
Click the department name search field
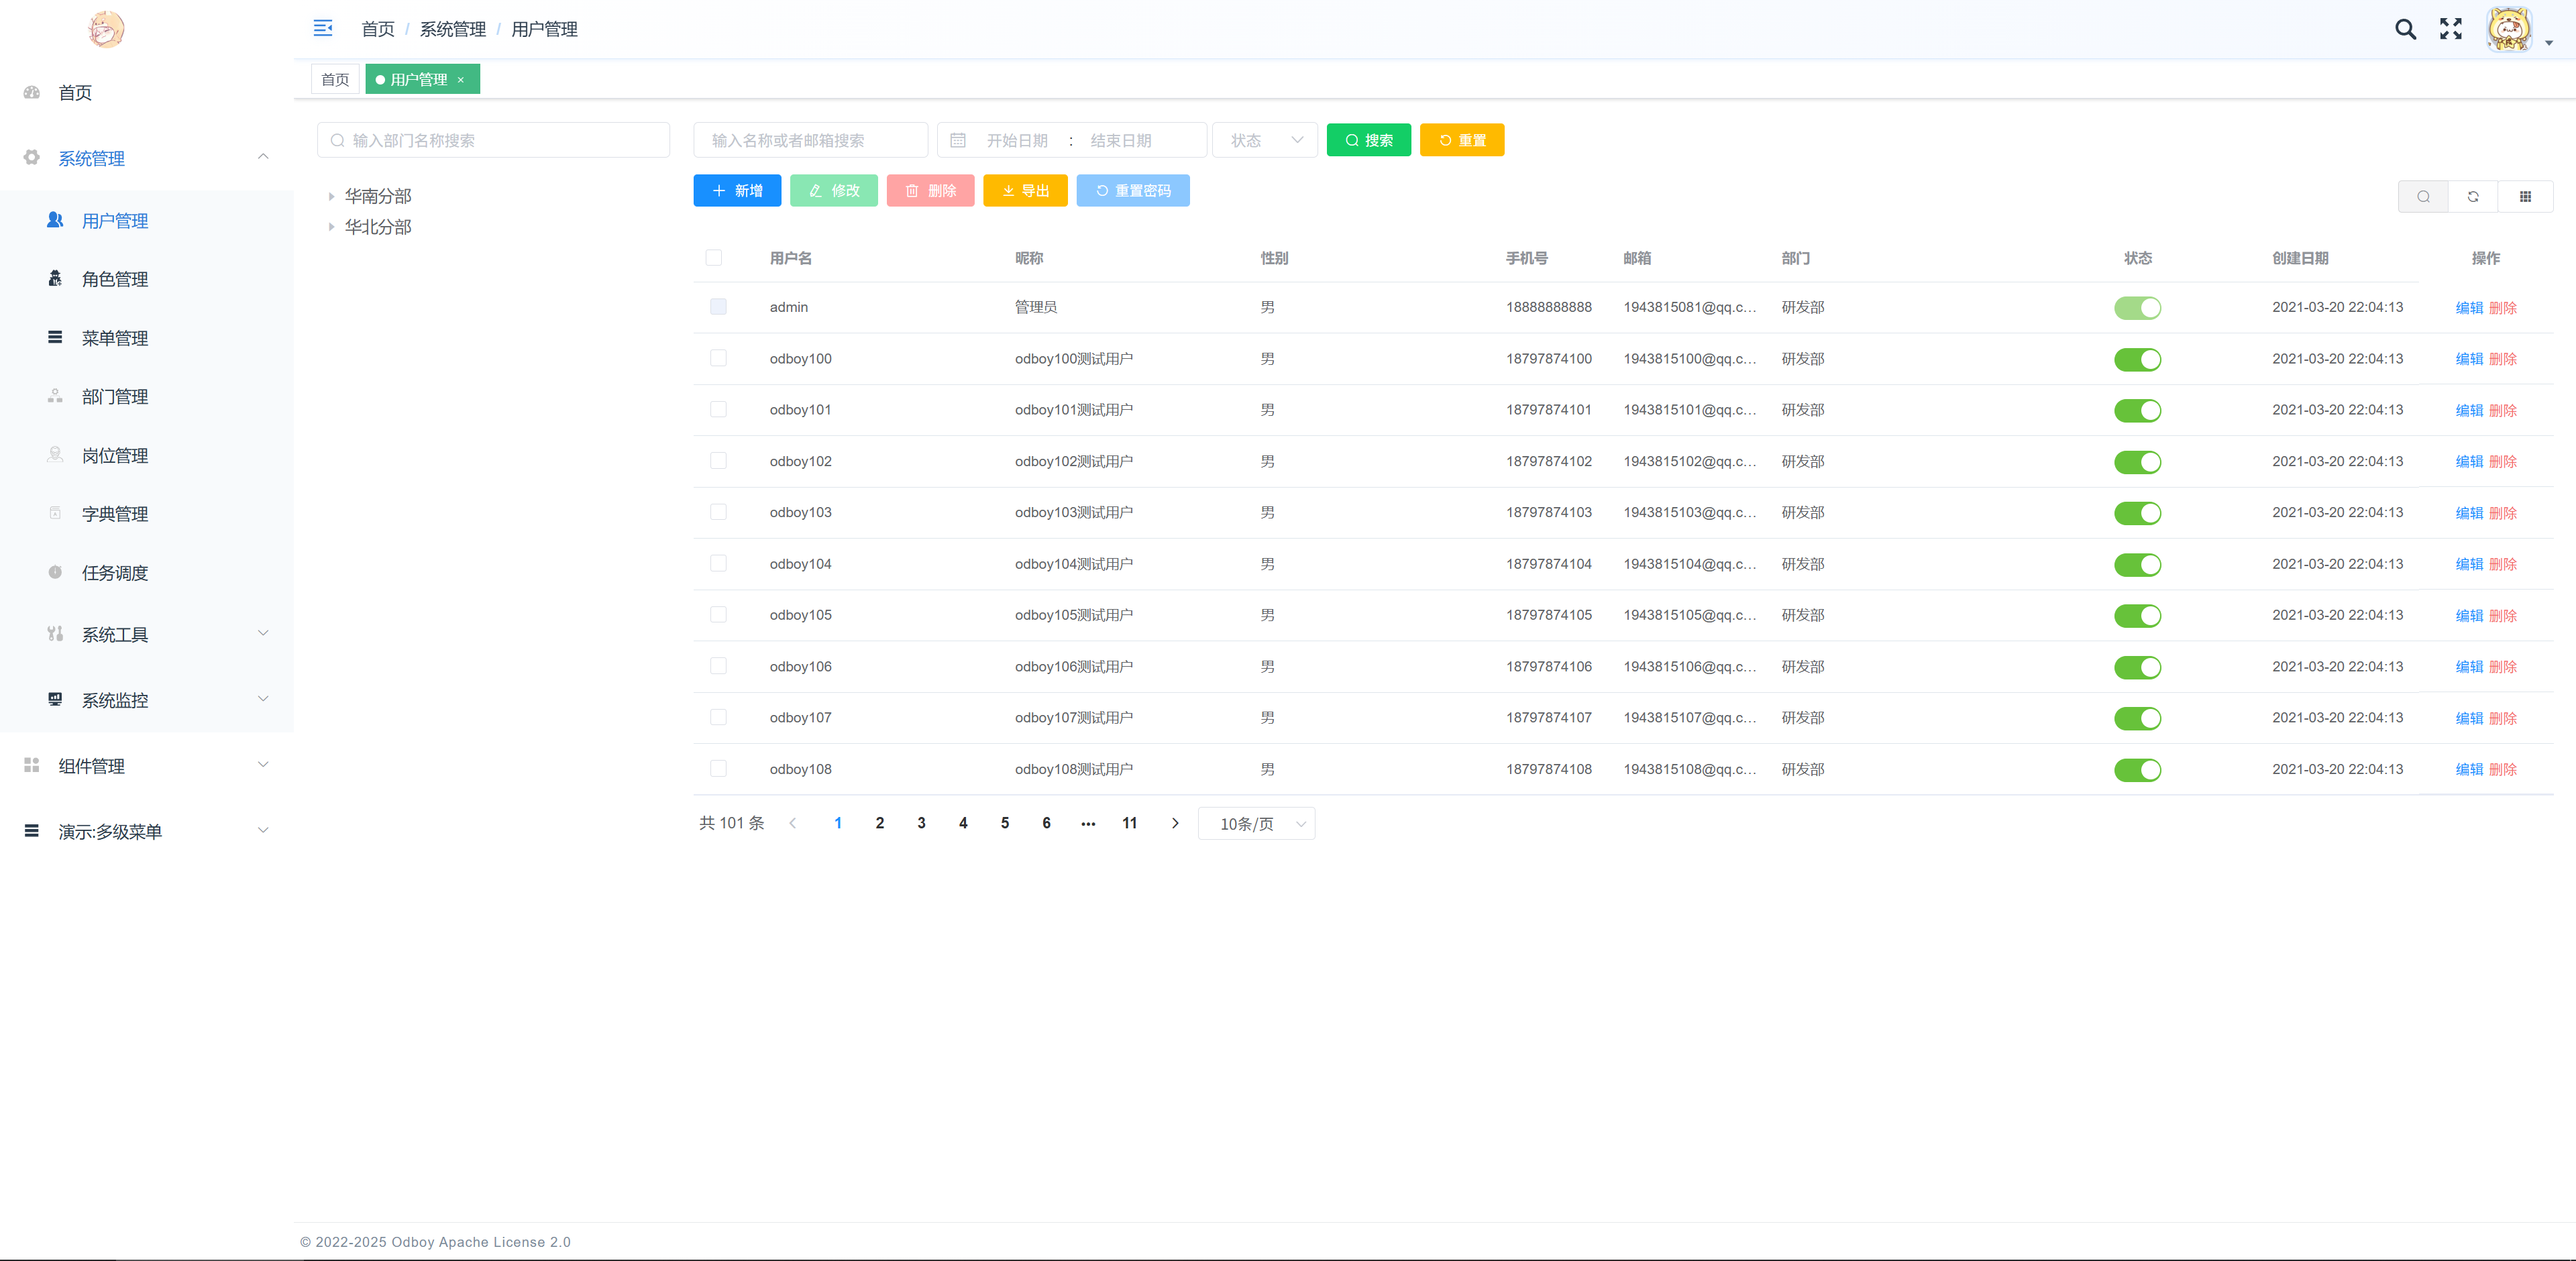(493, 140)
